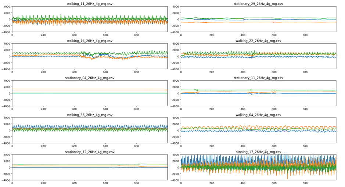Click the 200 x-axis tick under stationary_11 plot
The image size is (345, 187).
tap(212, 109)
